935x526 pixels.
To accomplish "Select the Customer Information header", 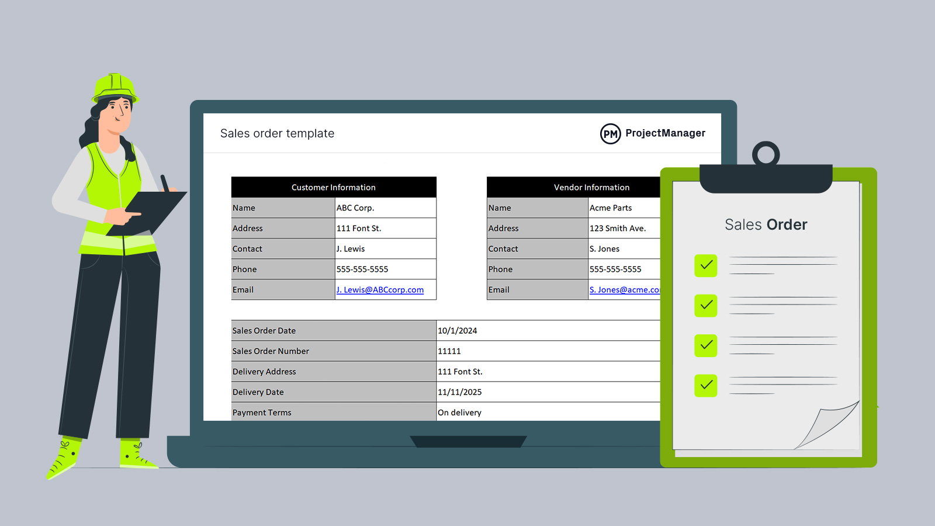I will (333, 188).
